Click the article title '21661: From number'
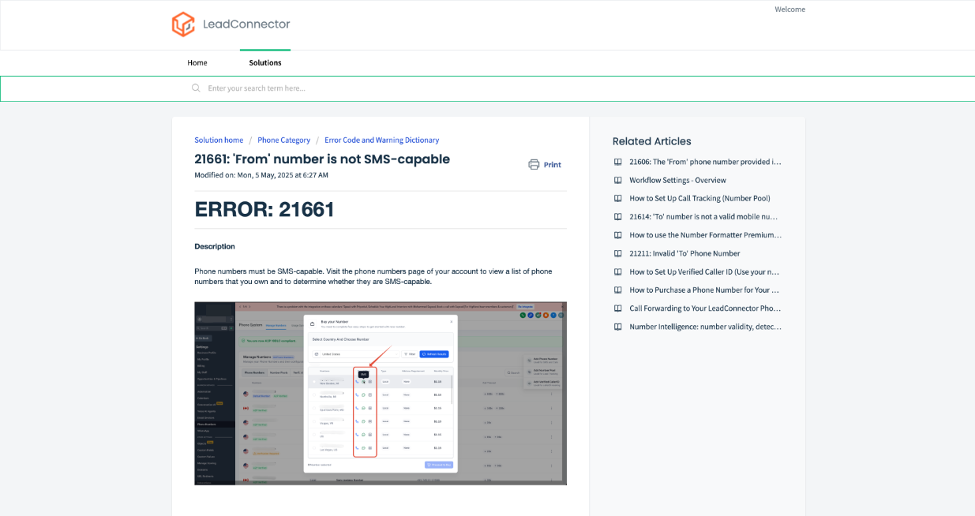 click(322, 159)
